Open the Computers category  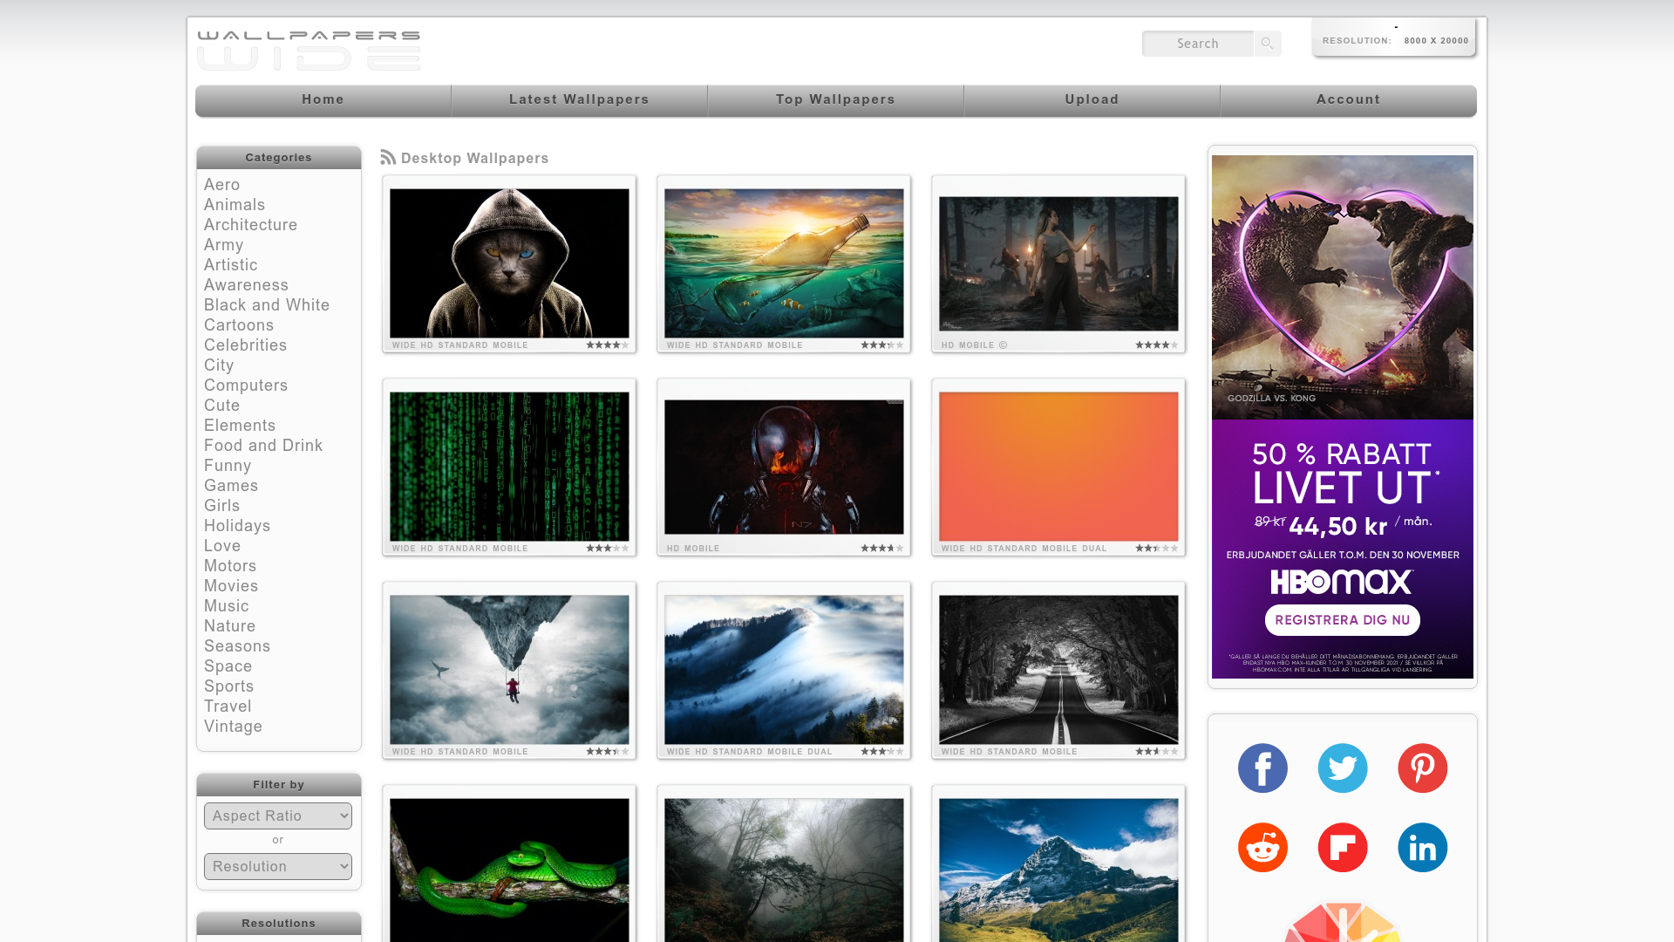(x=246, y=386)
